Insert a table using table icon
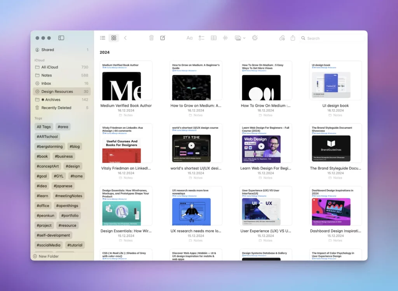 click(x=213, y=38)
